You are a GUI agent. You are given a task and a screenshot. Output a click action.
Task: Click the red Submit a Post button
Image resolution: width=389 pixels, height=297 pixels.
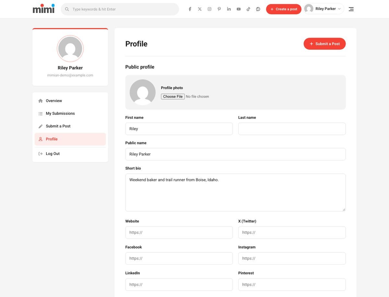pos(324,44)
